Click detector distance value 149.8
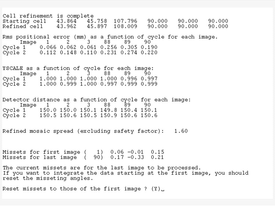 click(x=109, y=110)
